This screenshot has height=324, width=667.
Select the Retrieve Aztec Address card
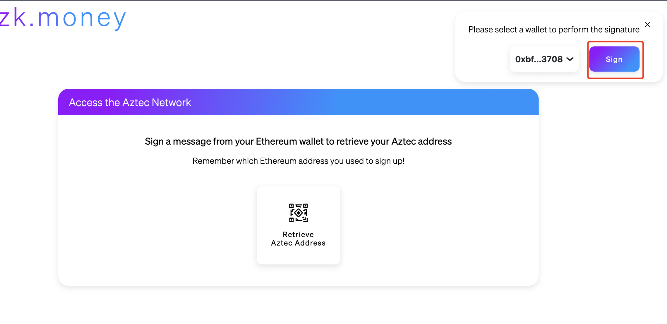click(x=298, y=225)
